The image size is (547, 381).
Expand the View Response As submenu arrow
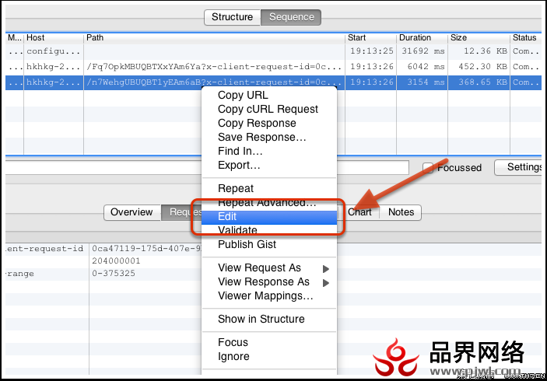[x=326, y=283]
